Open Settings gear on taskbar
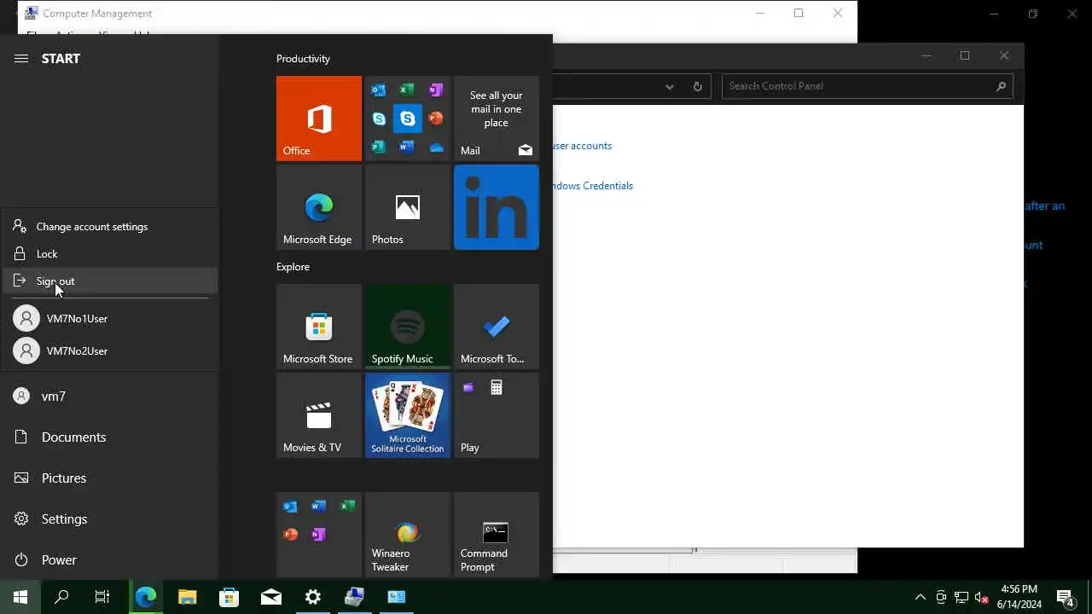Image resolution: width=1092 pixels, height=614 pixels. (313, 597)
